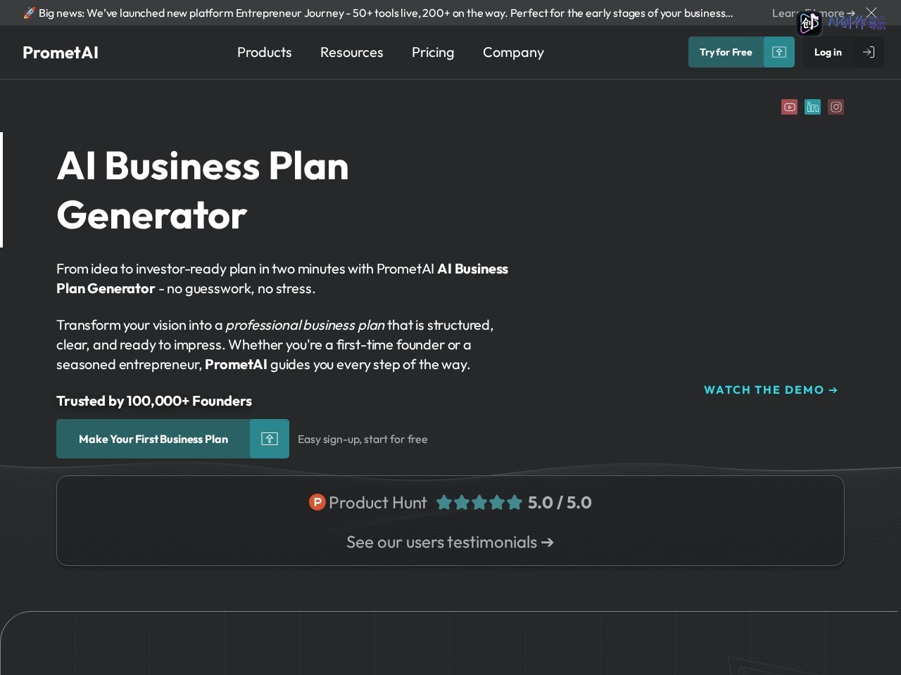
Task: Open the PrometAI Instagram icon
Action: pyautogui.click(x=836, y=107)
